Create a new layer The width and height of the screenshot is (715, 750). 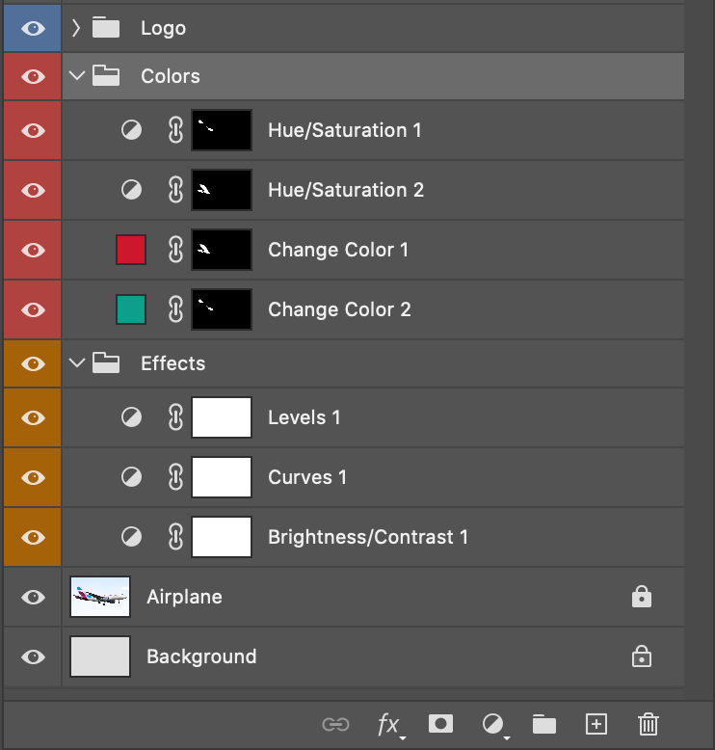pyautogui.click(x=596, y=724)
